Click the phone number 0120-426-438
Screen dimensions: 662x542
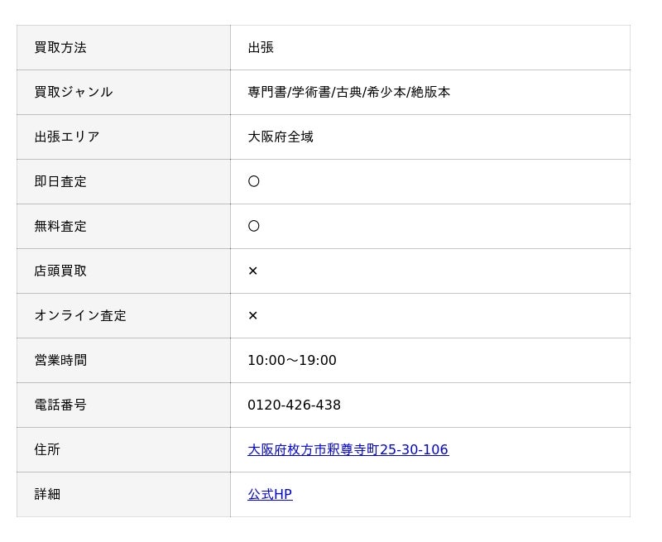(x=294, y=405)
